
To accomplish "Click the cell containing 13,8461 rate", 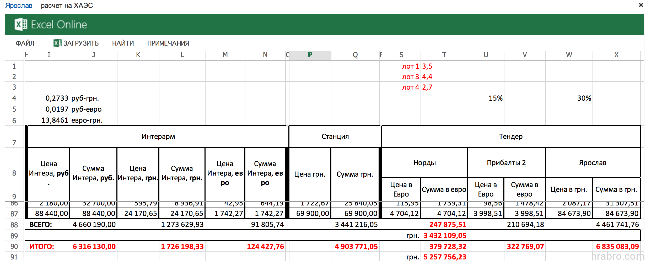I will tap(49, 120).
